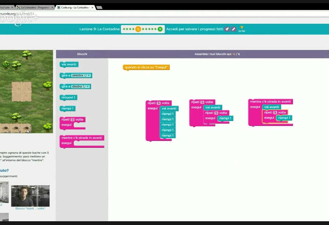Select the 'vai avanti' block in toolbox
Viewport: 329px width, 225px height.
(69, 64)
